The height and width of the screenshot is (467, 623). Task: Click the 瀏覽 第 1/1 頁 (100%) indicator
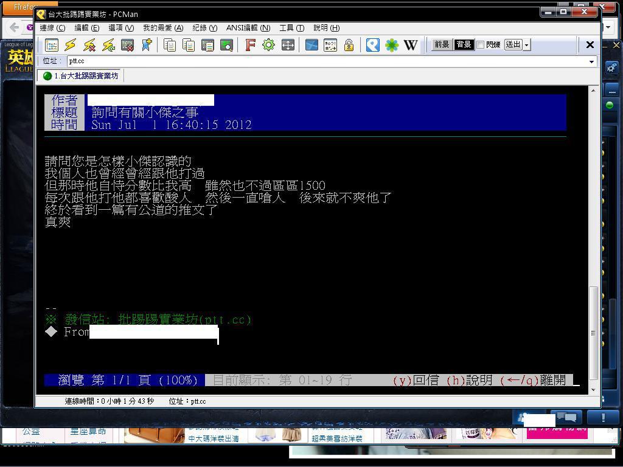[x=125, y=380]
